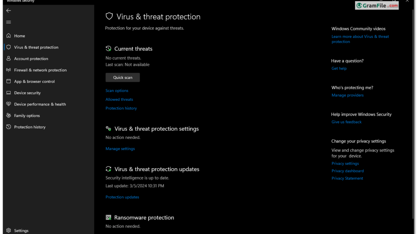Click the App & browser control icon
The image size is (417, 234).
(x=9, y=81)
